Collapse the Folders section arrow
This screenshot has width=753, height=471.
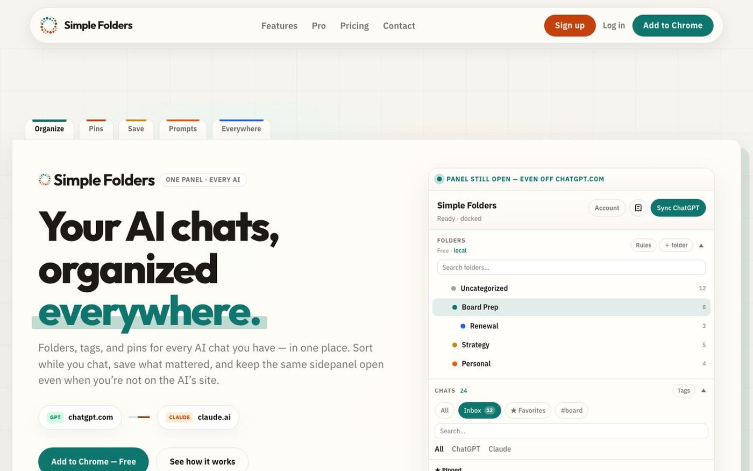[x=701, y=245]
